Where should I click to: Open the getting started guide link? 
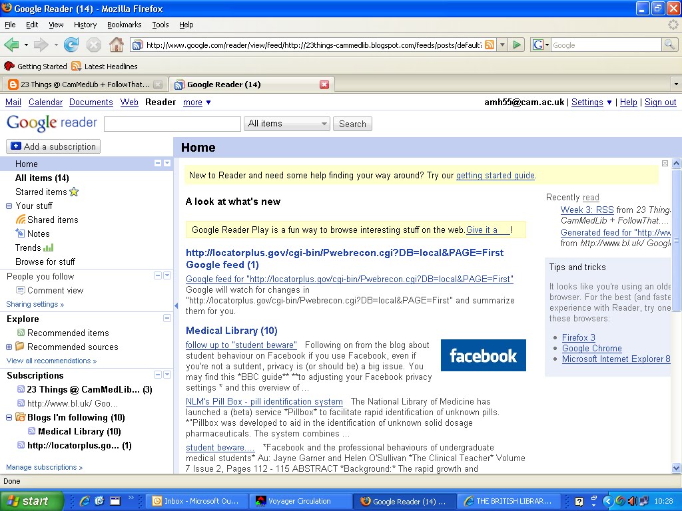tap(495, 176)
